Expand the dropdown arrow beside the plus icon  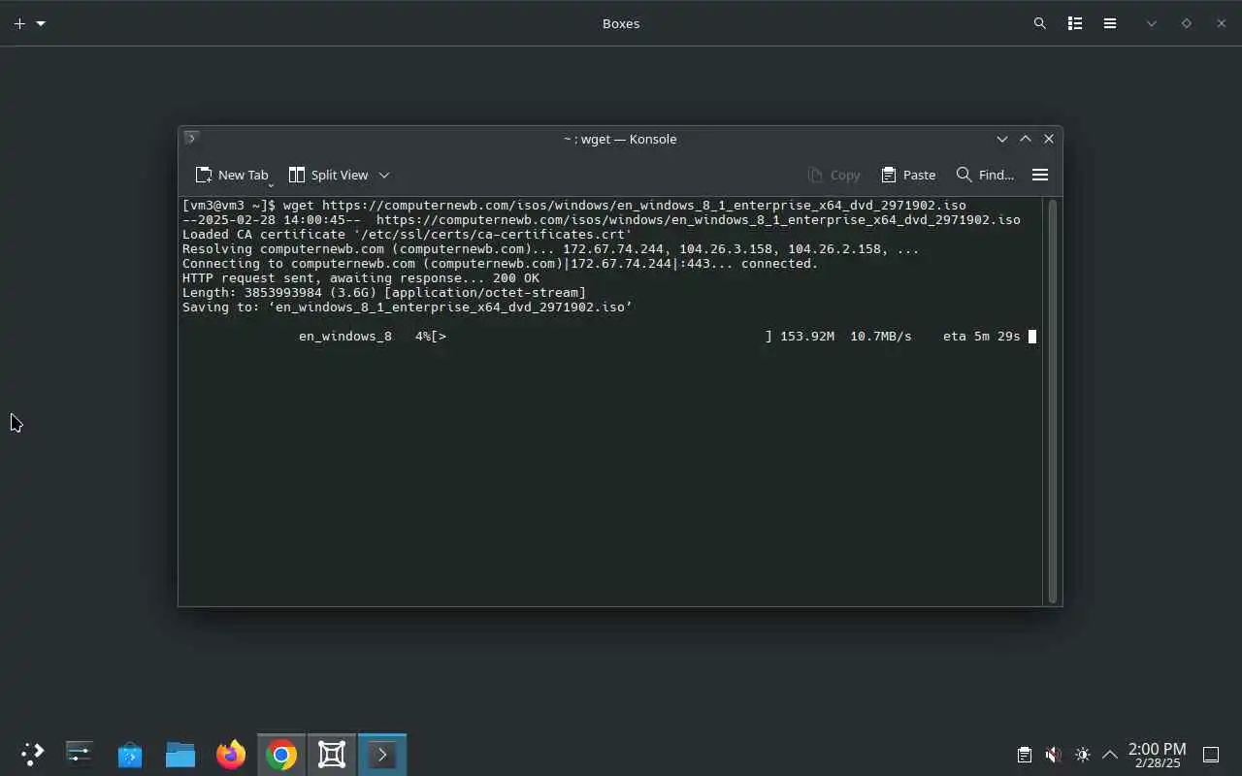coord(41,23)
